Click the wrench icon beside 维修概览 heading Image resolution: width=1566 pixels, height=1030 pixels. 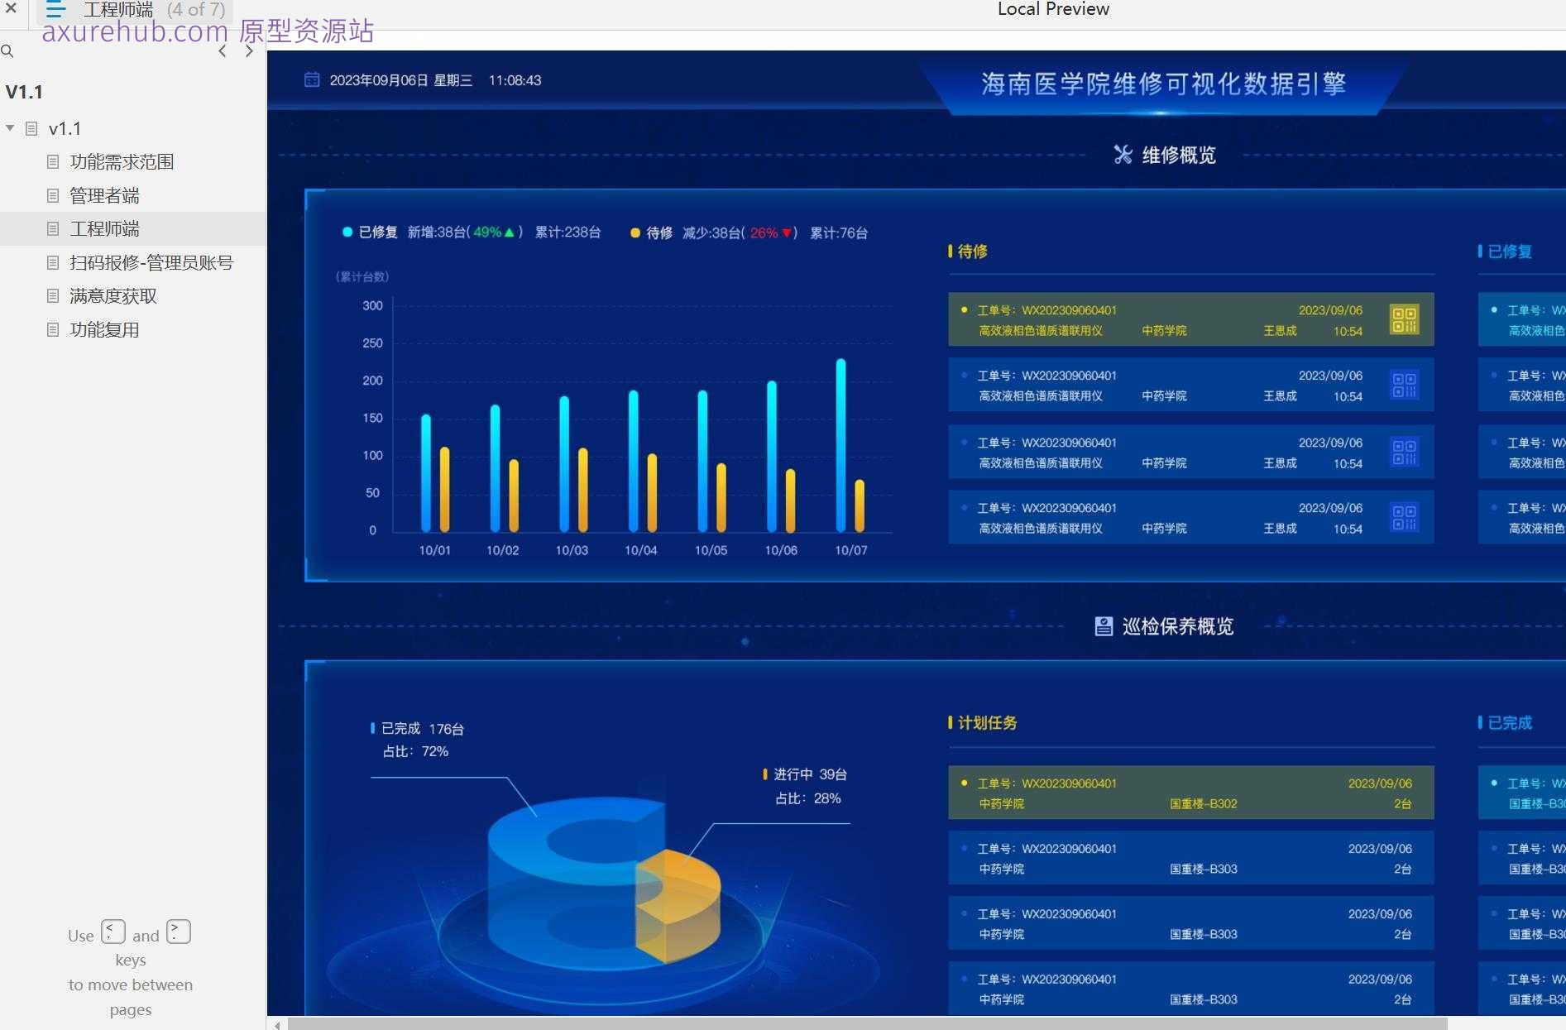coord(1123,154)
